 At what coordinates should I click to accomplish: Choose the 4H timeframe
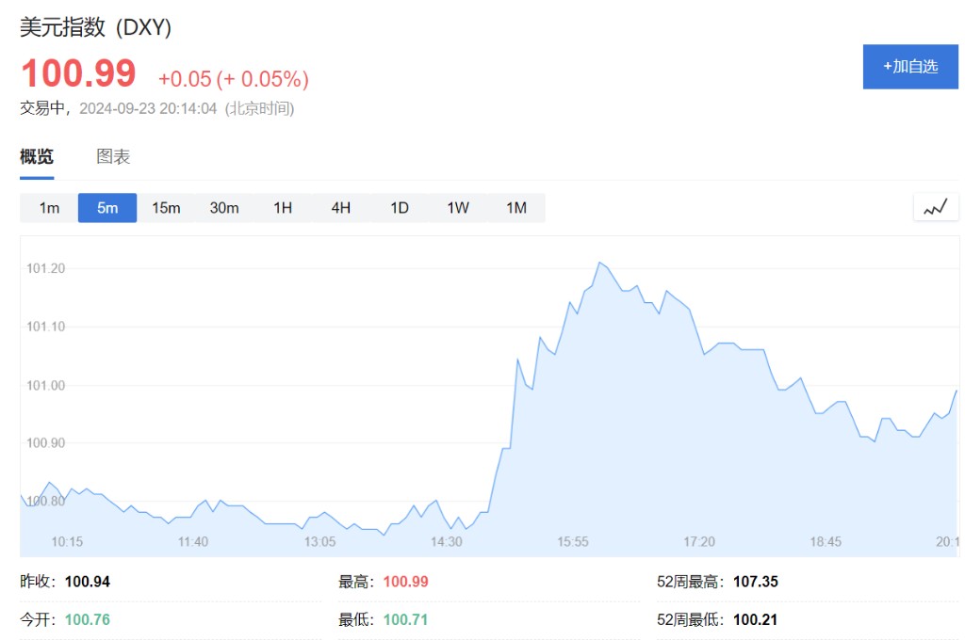point(341,208)
